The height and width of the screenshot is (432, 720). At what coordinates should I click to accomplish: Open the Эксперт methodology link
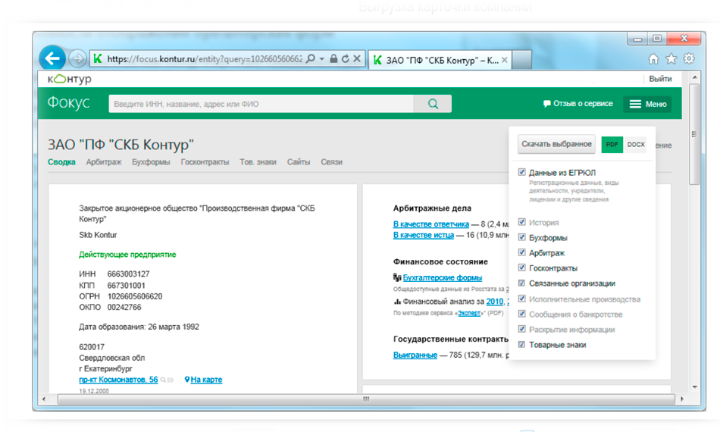(x=469, y=313)
